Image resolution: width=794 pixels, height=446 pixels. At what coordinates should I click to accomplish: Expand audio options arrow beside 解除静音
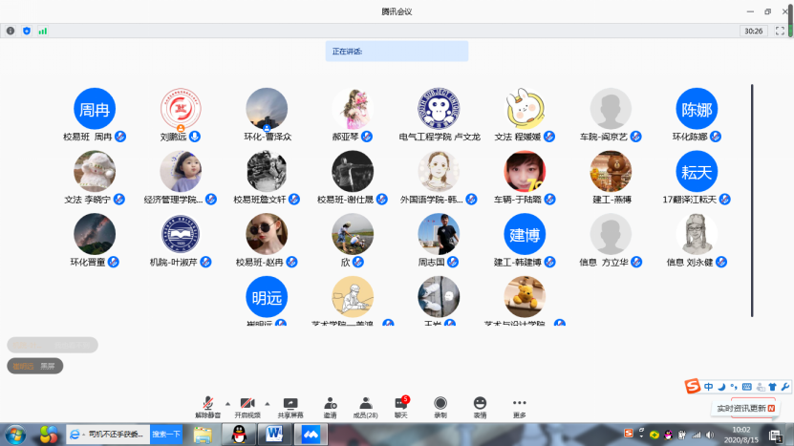[x=227, y=403]
